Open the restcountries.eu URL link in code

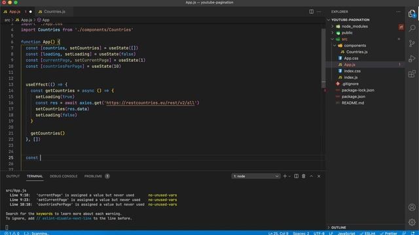(x=151, y=103)
